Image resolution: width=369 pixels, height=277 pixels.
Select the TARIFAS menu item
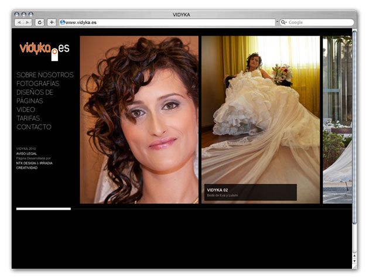pyautogui.click(x=28, y=118)
